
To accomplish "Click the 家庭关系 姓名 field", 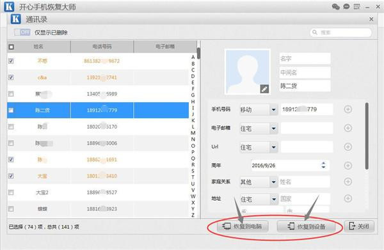I will click(x=304, y=182).
